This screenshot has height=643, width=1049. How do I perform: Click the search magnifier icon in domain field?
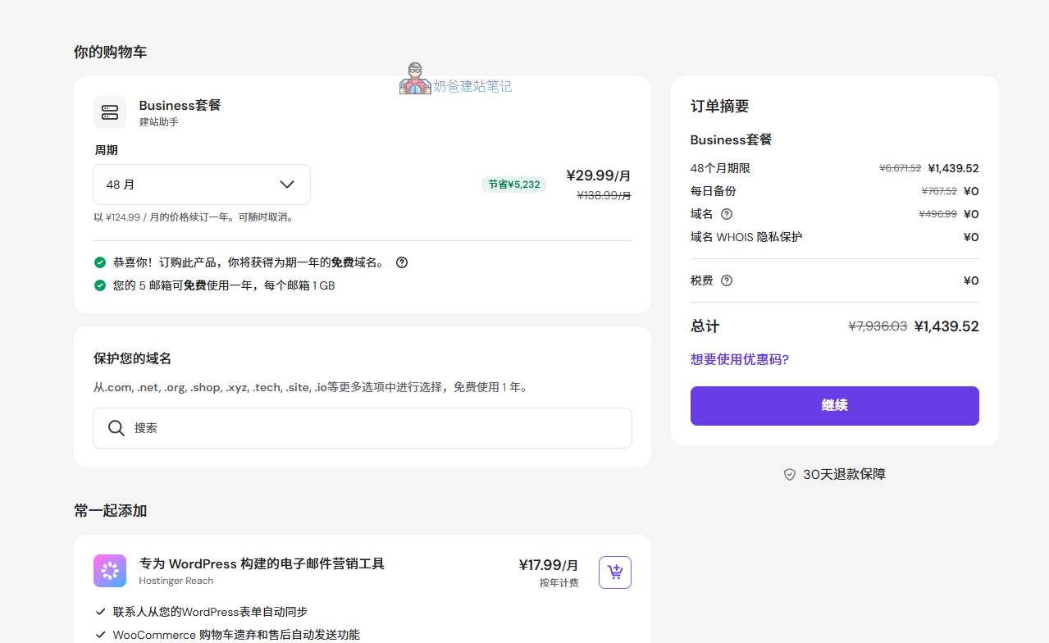pos(116,428)
